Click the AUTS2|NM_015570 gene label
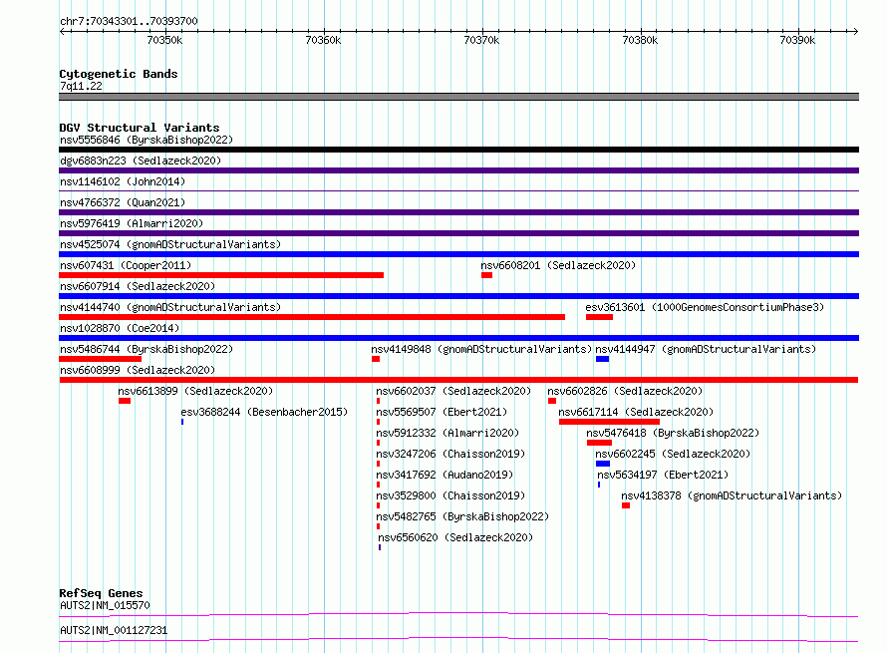 [x=105, y=605]
